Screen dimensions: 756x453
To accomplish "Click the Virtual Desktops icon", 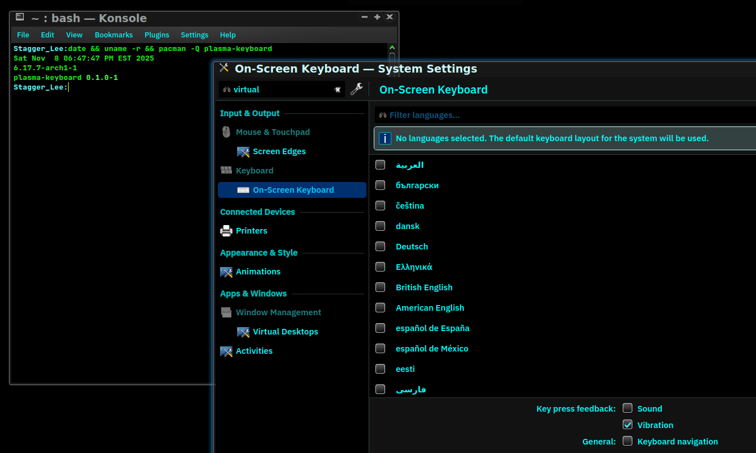I will [x=243, y=332].
